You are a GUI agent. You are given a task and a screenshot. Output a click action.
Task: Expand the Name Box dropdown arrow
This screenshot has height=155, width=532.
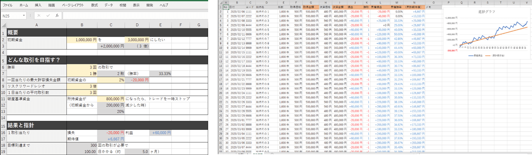click(24, 16)
